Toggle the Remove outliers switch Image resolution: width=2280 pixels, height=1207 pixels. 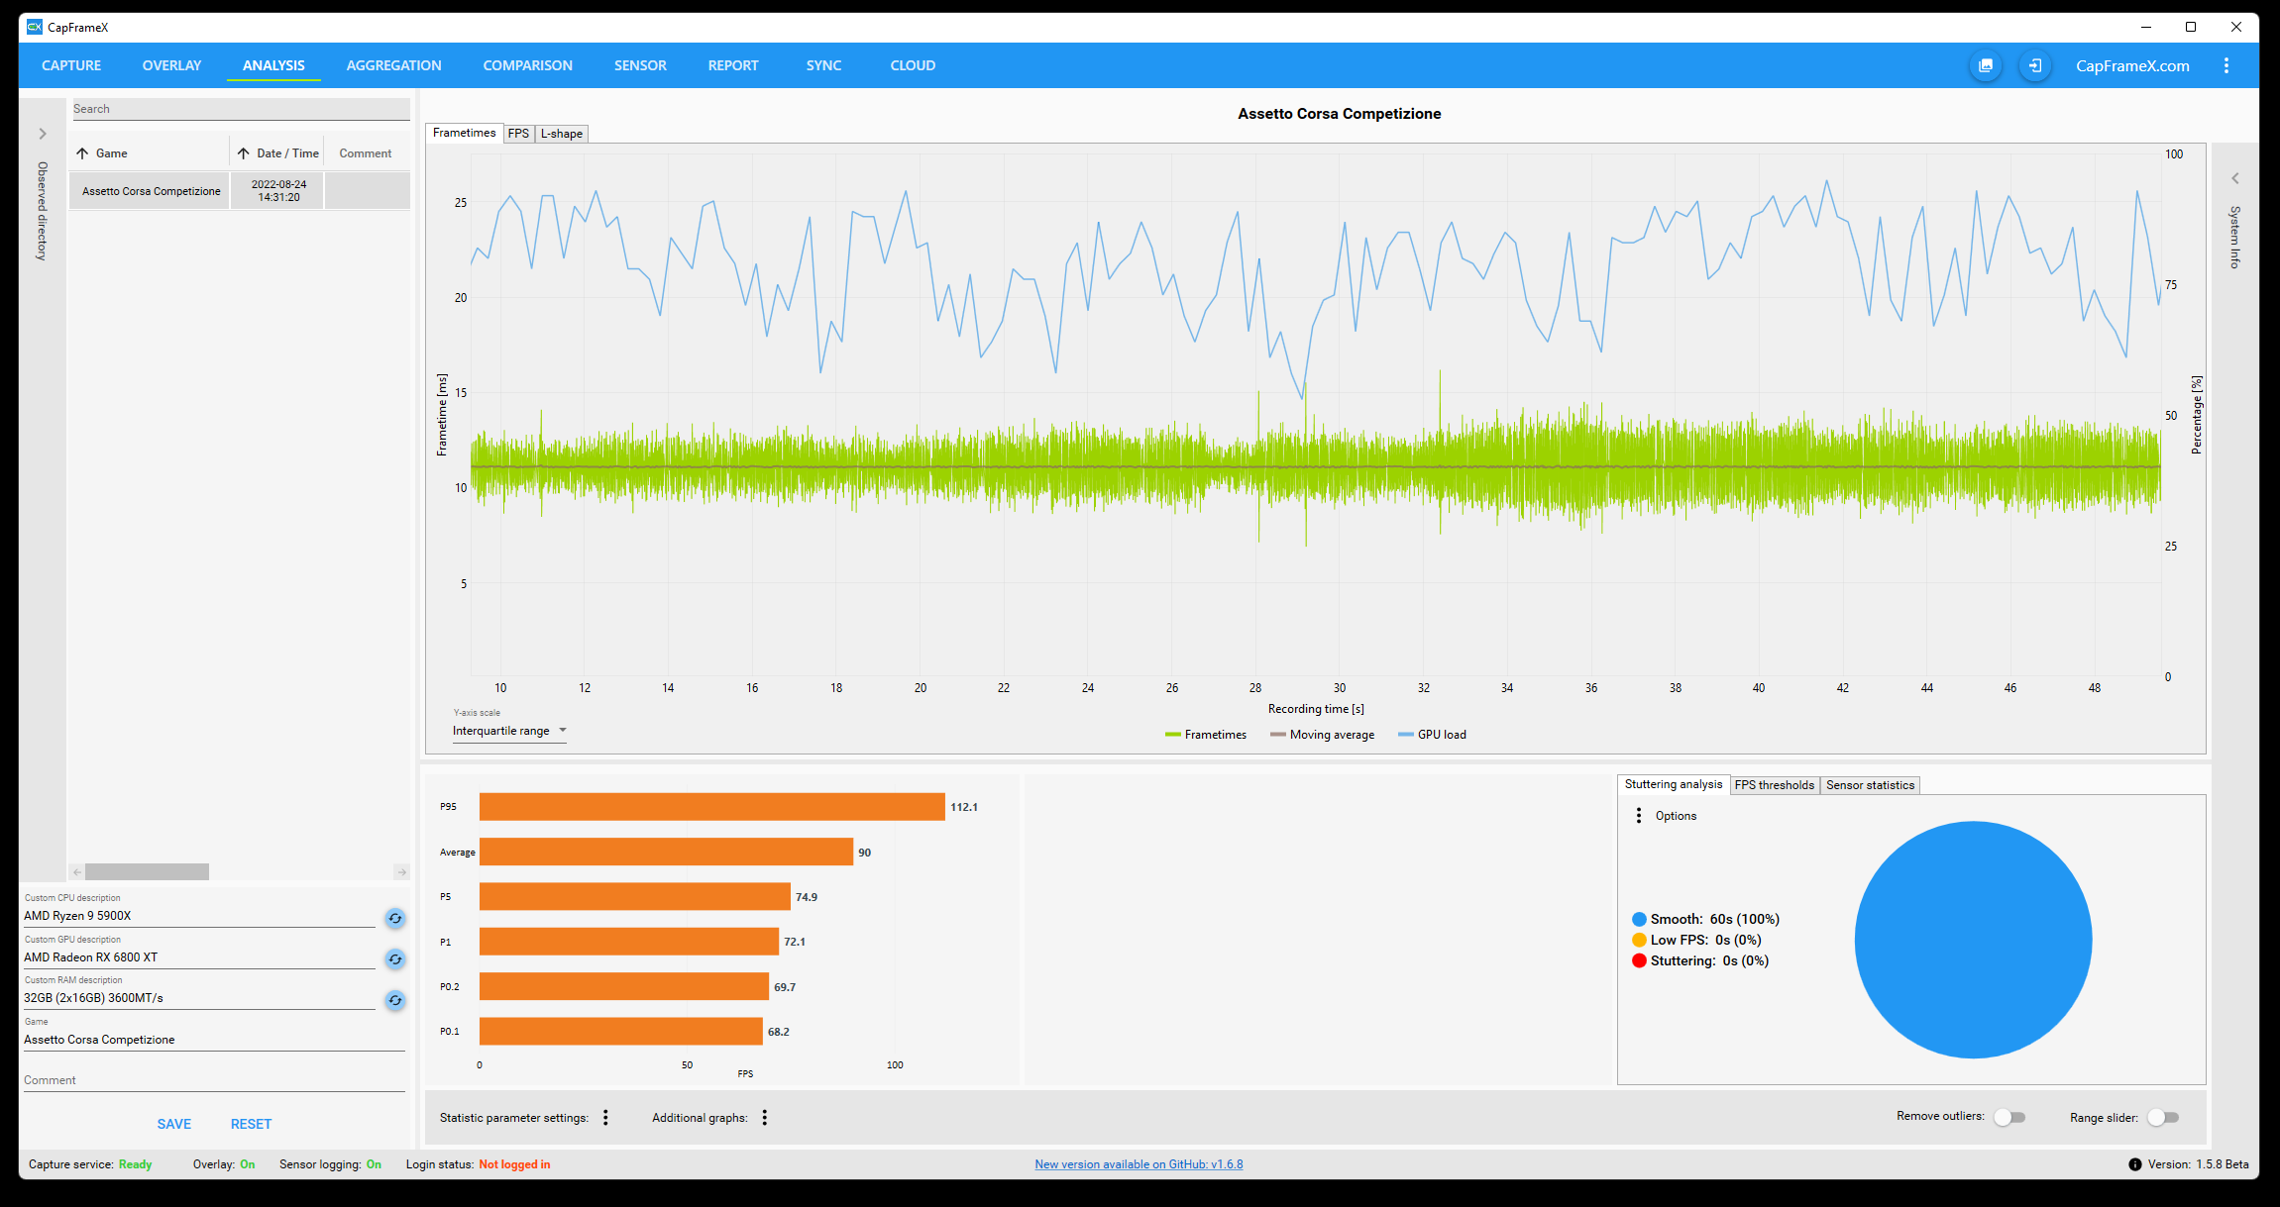(x=2009, y=1117)
